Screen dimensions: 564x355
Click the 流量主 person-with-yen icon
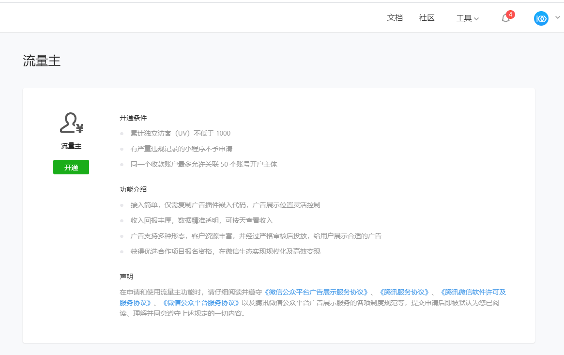point(71,123)
